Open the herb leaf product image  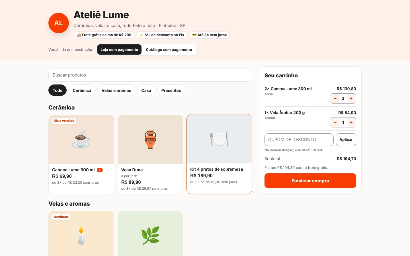point(150,234)
